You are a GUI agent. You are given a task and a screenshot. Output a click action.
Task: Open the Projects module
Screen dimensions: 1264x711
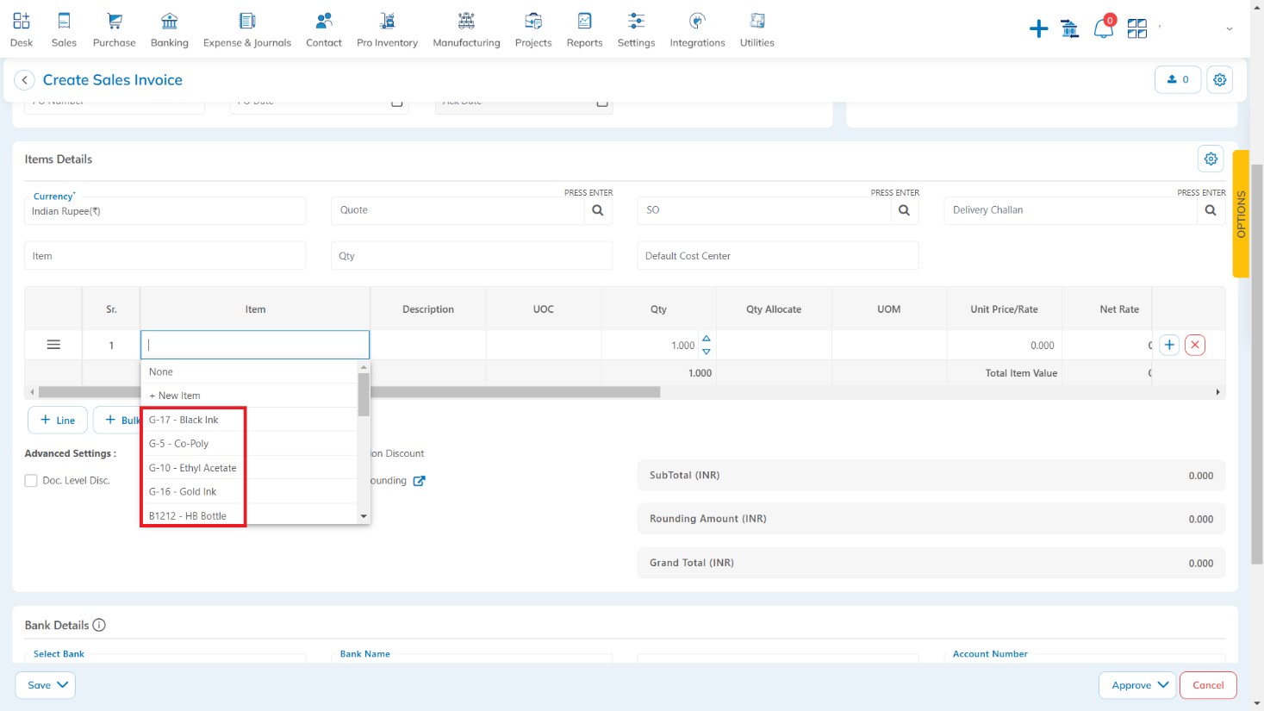click(533, 29)
